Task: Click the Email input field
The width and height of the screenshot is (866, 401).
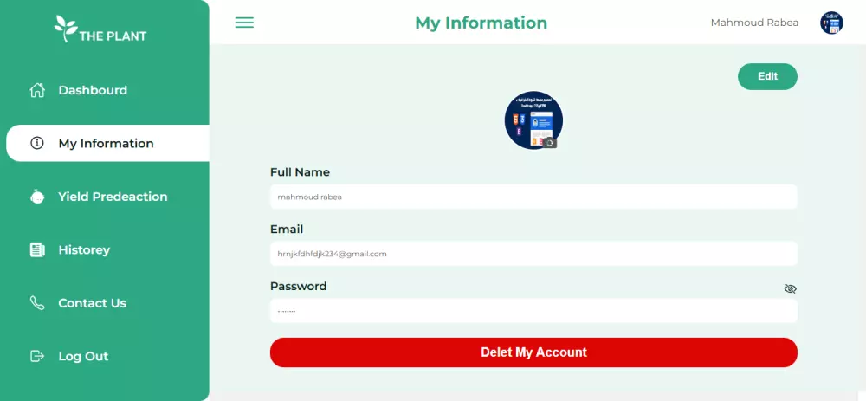Action: click(x=533, y=254)
